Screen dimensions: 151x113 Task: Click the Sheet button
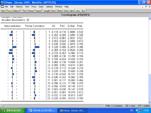click(60, 11)
